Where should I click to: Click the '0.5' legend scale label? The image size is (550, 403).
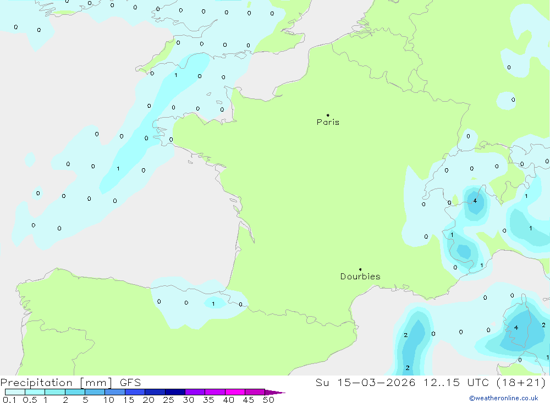[x=30, y=400]
